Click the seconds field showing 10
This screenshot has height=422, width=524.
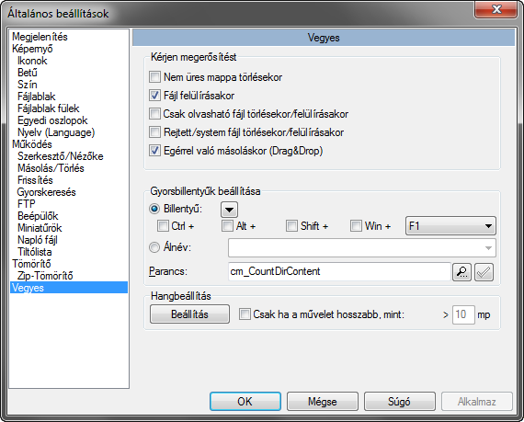pyautogui.click(x=463, y=314)
